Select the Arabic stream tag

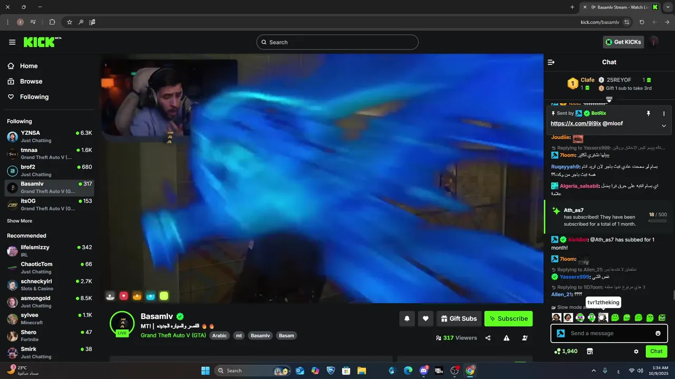point(219,335)
